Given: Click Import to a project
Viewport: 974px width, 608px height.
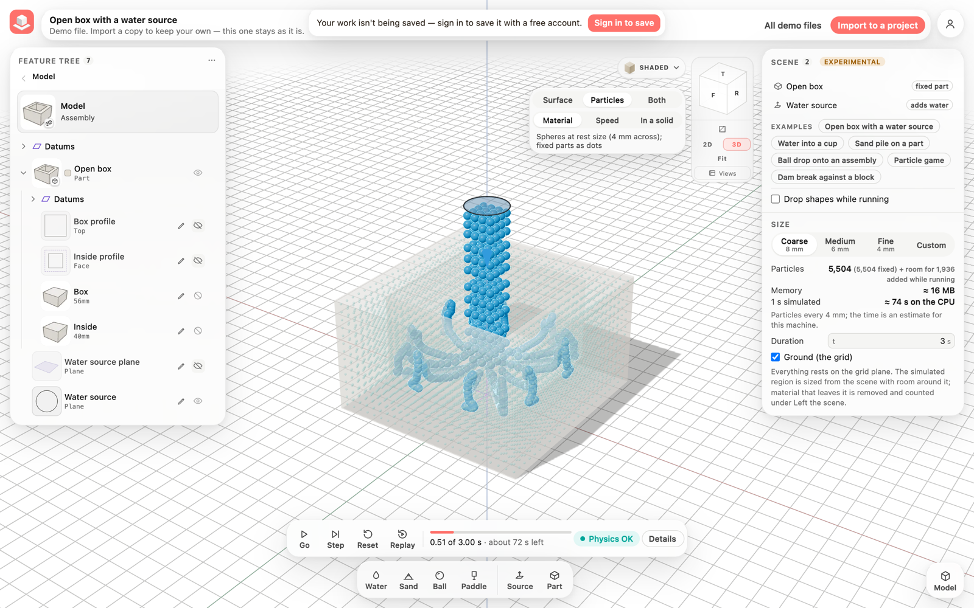Looking at the screenshot, I should 877,26.
